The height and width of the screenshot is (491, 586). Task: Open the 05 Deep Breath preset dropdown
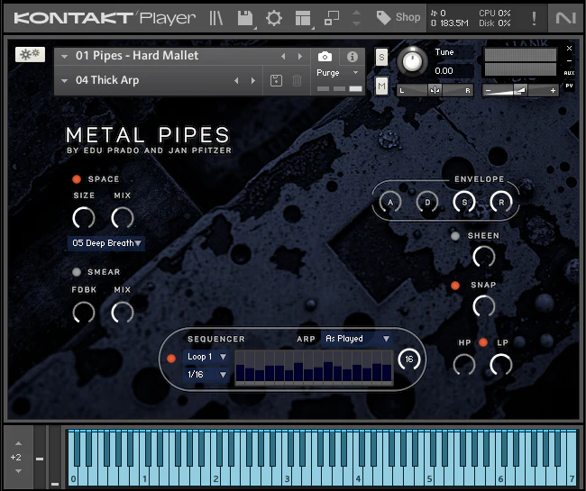106,243
